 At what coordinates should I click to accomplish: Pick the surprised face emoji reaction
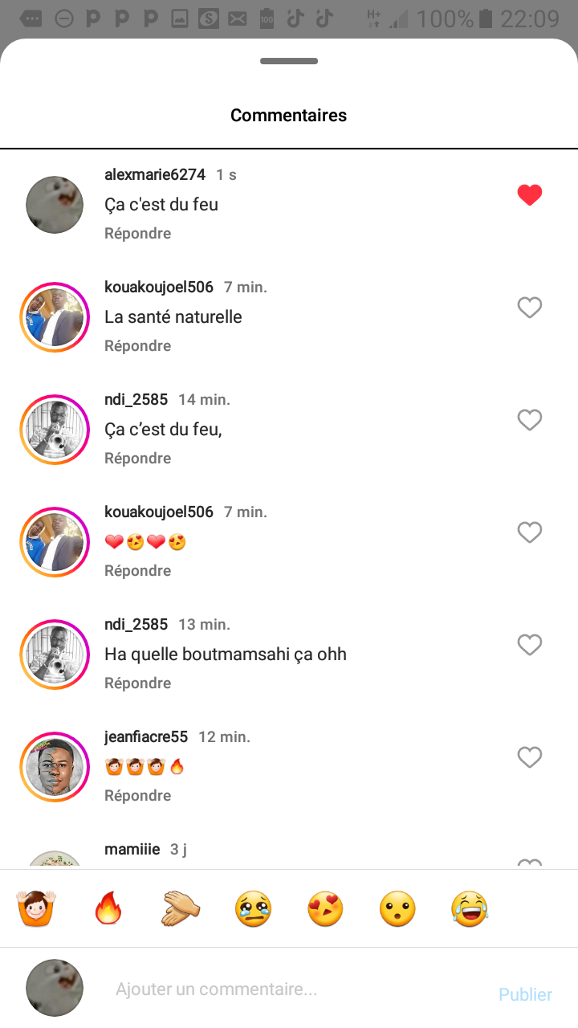397,908
